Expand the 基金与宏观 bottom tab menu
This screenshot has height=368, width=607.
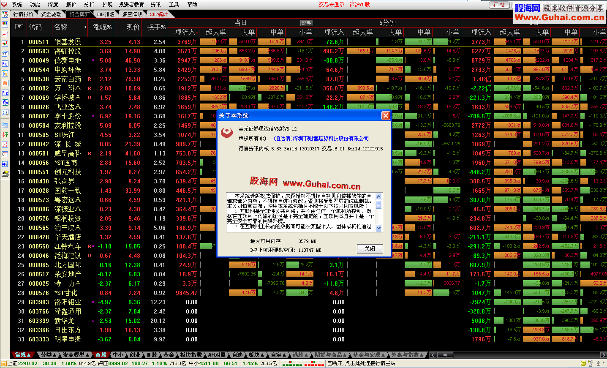click(369, 355)
